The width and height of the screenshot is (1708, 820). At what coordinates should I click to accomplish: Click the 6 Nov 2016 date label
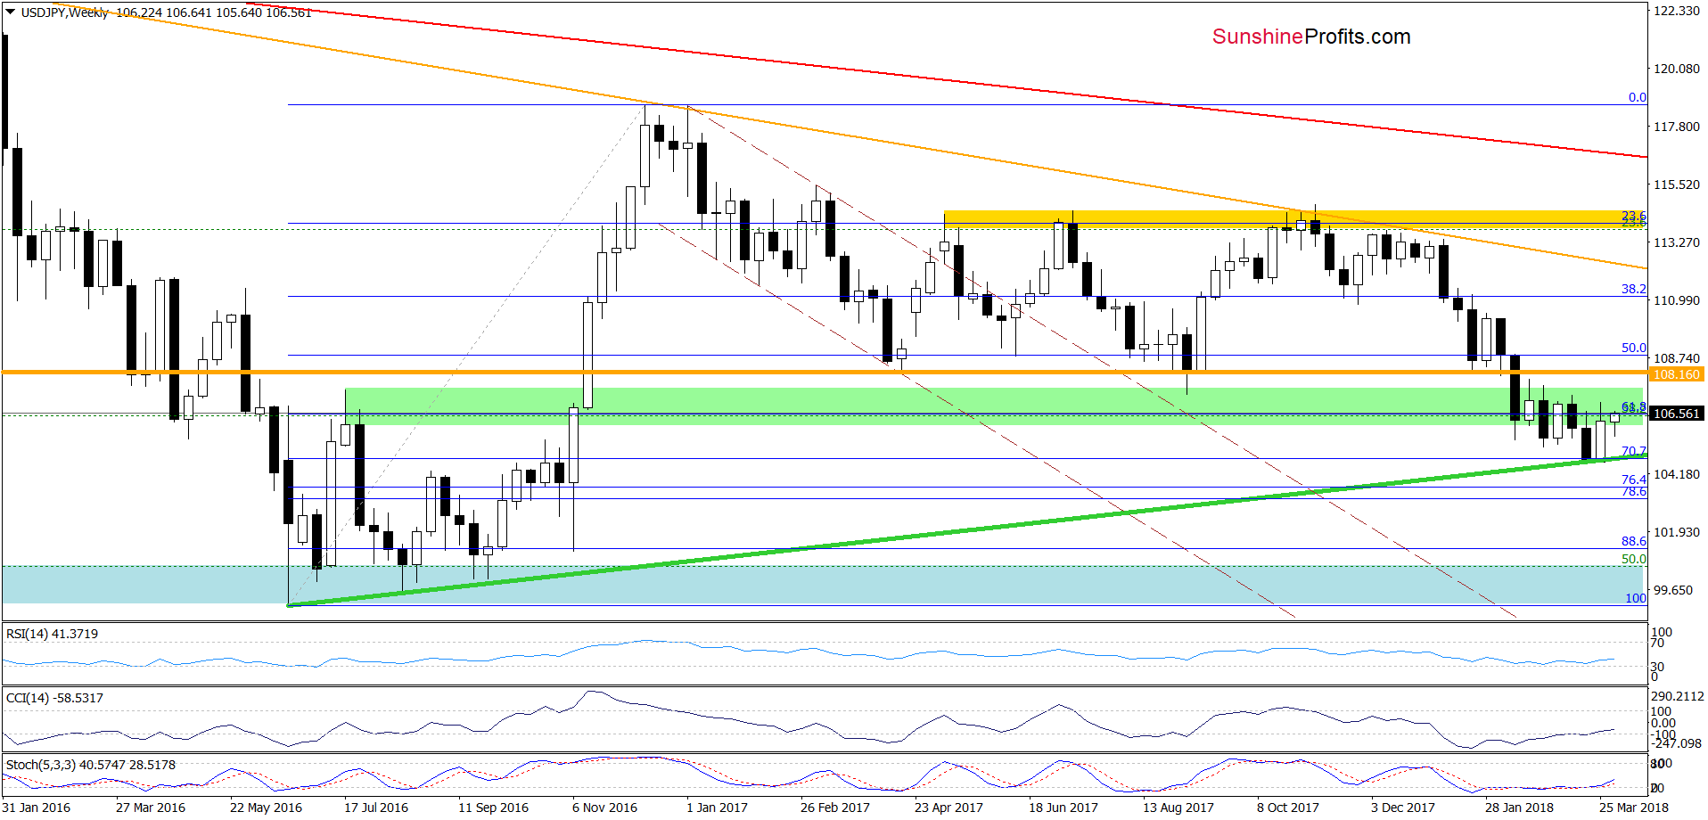[604, 808]
